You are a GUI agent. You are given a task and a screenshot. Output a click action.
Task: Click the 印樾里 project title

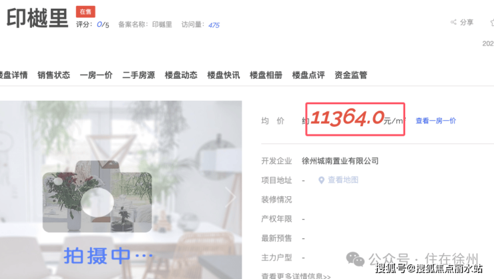click(x=37, y=18)
